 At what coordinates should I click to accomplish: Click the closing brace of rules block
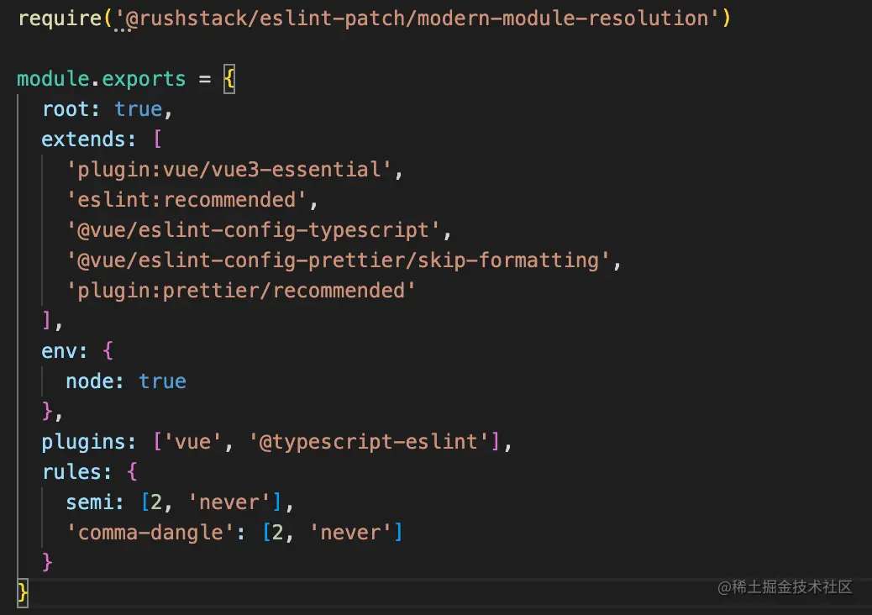[47, 562]
